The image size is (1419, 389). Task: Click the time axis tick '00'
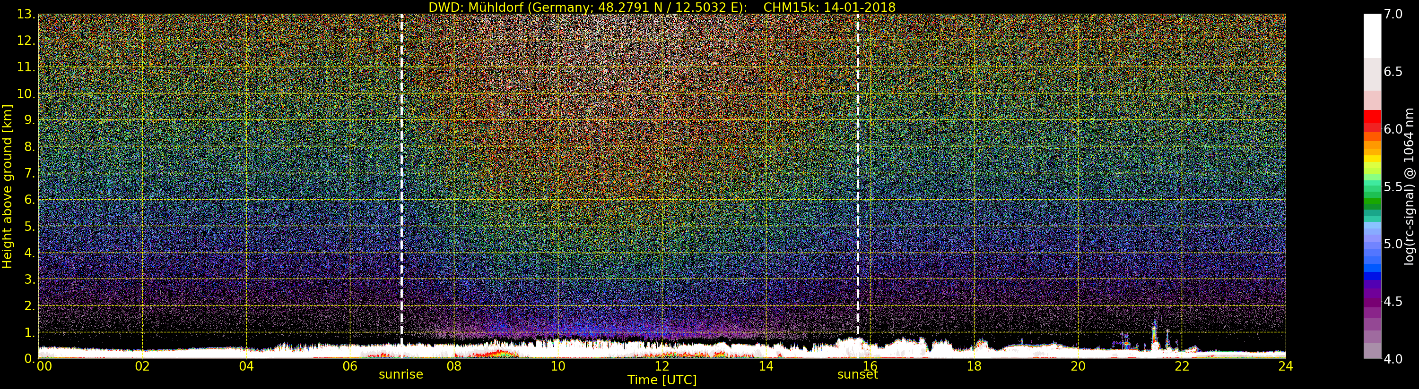(x=44, y=366)
